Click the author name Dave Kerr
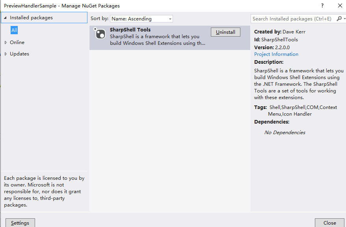Image resolution: width=346 pixels, height=227 pixels. click(x=294, y=32)
